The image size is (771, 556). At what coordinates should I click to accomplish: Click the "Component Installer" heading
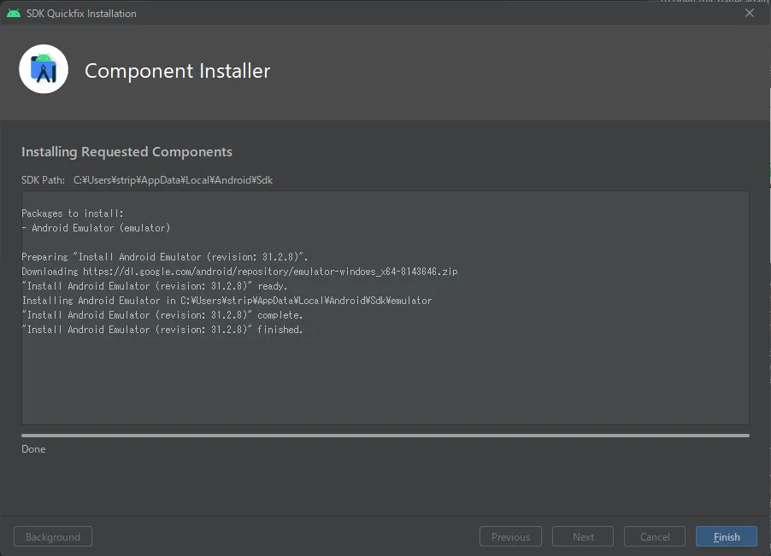(x=177, y=71)
